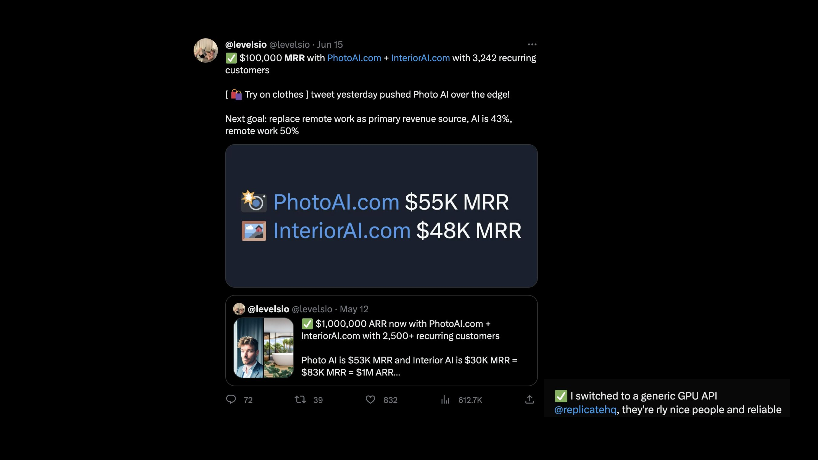This screenshot has width=818, height=460.
Task: Click the small avatar in quoted tweet
Action: point(239,308)
